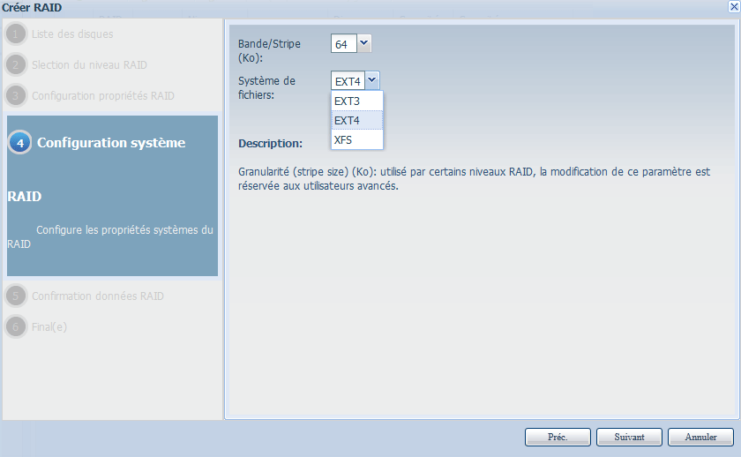The width and height of the screenshot is (741, 457).
Task: Click step 2 Slection du niveau RAID
Action: tap(89, 64)
